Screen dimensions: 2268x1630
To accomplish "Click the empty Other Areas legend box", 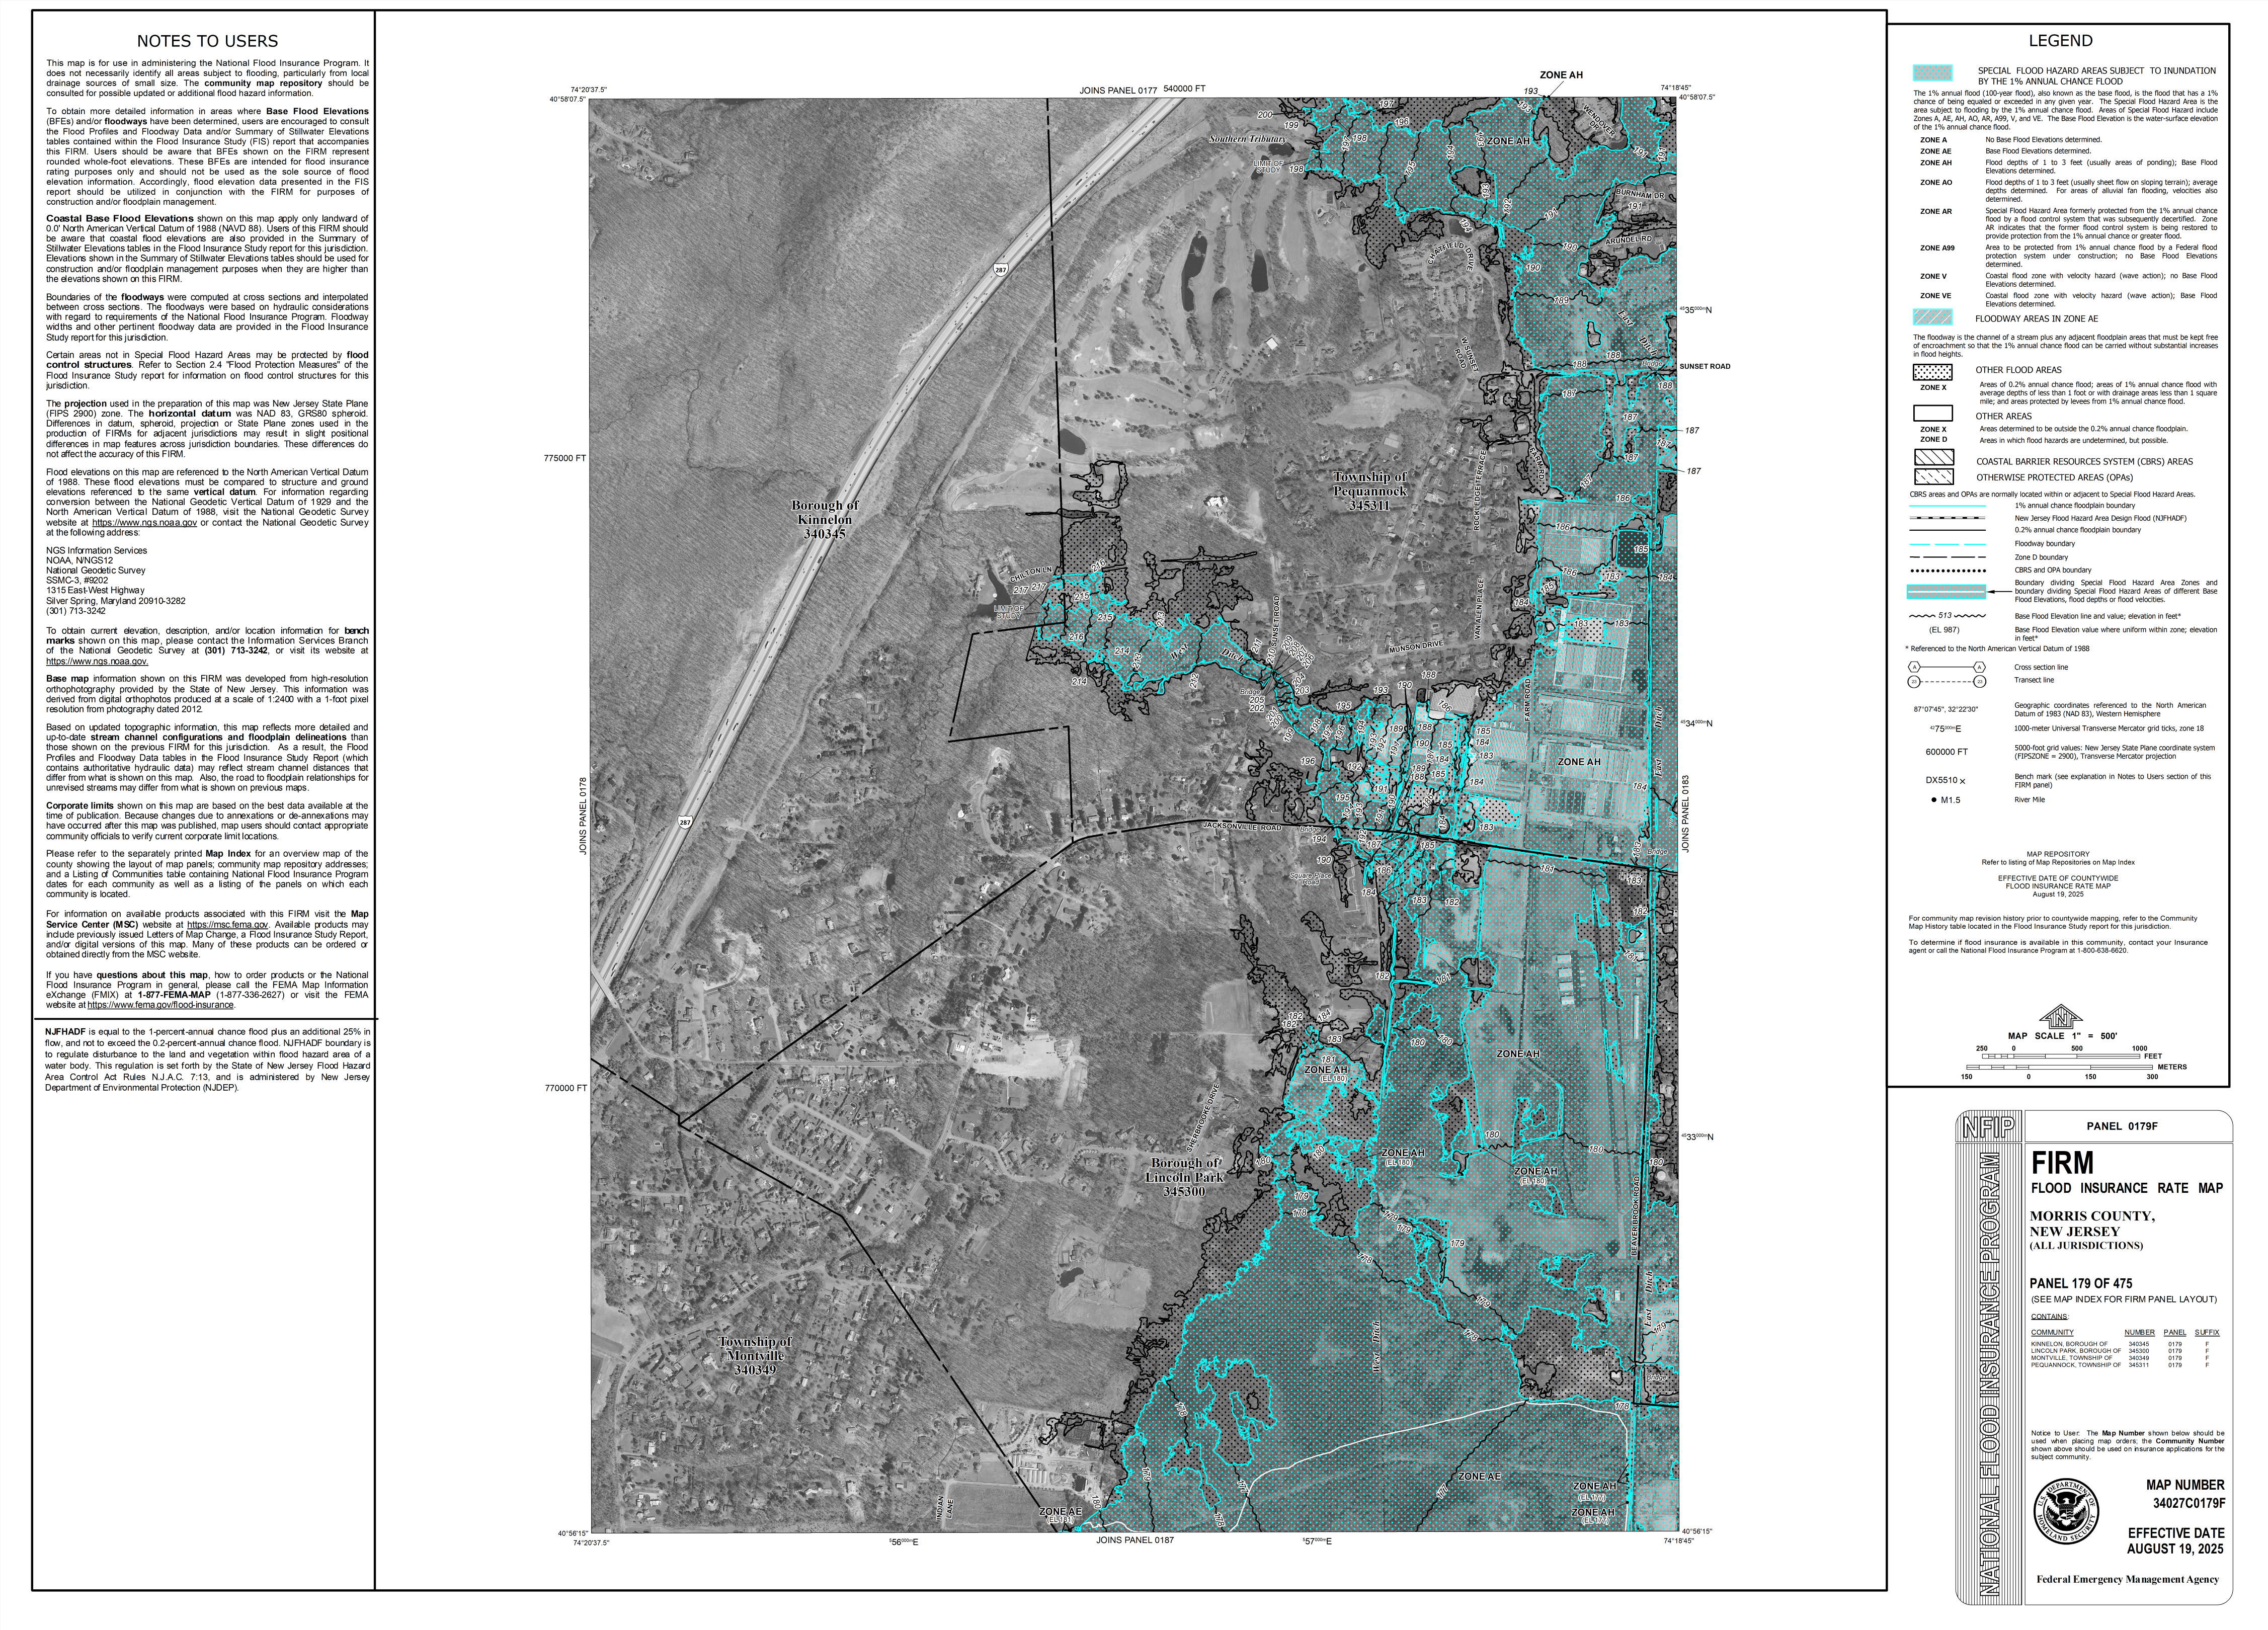I will [x=1932, y=413].
